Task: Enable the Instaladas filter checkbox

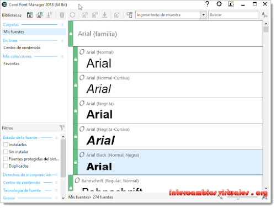Action: (6, 145)
